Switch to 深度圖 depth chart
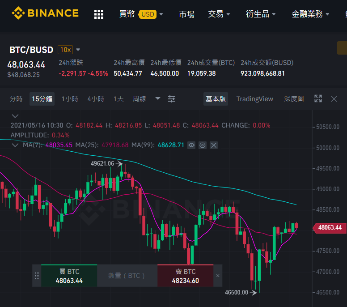This screenshot has width=347, height=307. pyautogui.click(x=294, y=99)
